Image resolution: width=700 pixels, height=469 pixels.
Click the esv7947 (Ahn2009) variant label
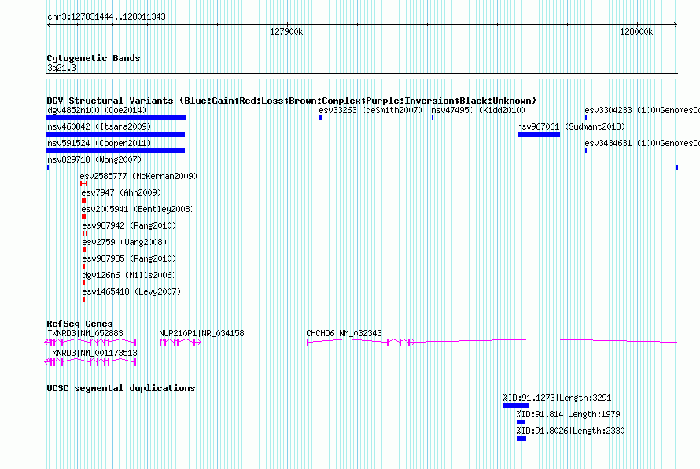pyautogui.click(x=121, y=192)
